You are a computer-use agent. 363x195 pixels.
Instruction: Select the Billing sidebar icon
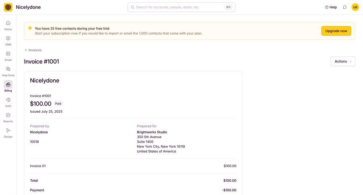pyautogui.click(x=8, y=85)
